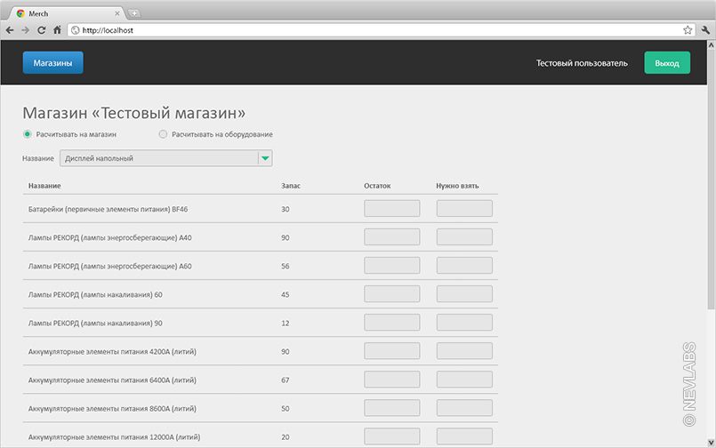Click the 'Магазины' navigation button
The width and height of the screenshot is (716, 448).
point(52,63)
